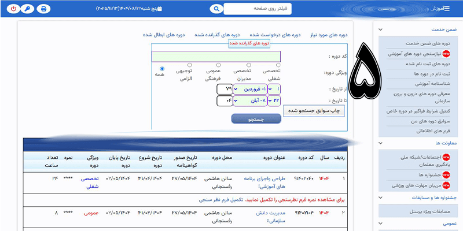
Task: Click the red power logout icon
Action: pos(13,9)
